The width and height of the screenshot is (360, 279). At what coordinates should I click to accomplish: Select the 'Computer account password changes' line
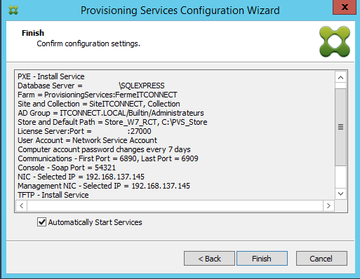[x=104, y=149]
